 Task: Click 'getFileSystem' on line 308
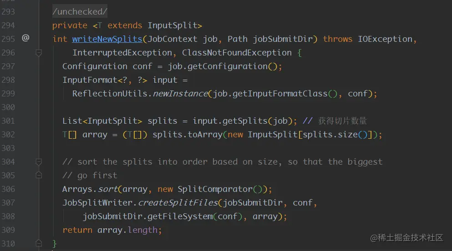tap(180, 216)
